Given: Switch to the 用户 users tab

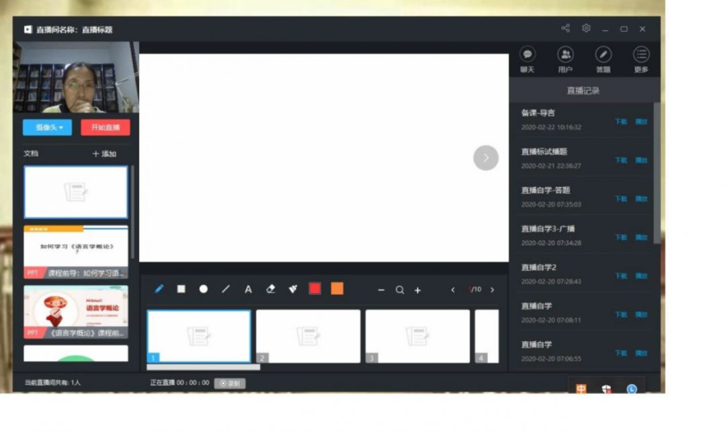Looking at the screenshot, I should pos(565,60).
